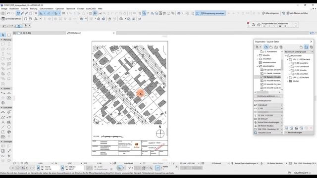The image size is (317, 178).
Task: Click the Favorites star icon in the toolbar
Action: click(140, 13)
